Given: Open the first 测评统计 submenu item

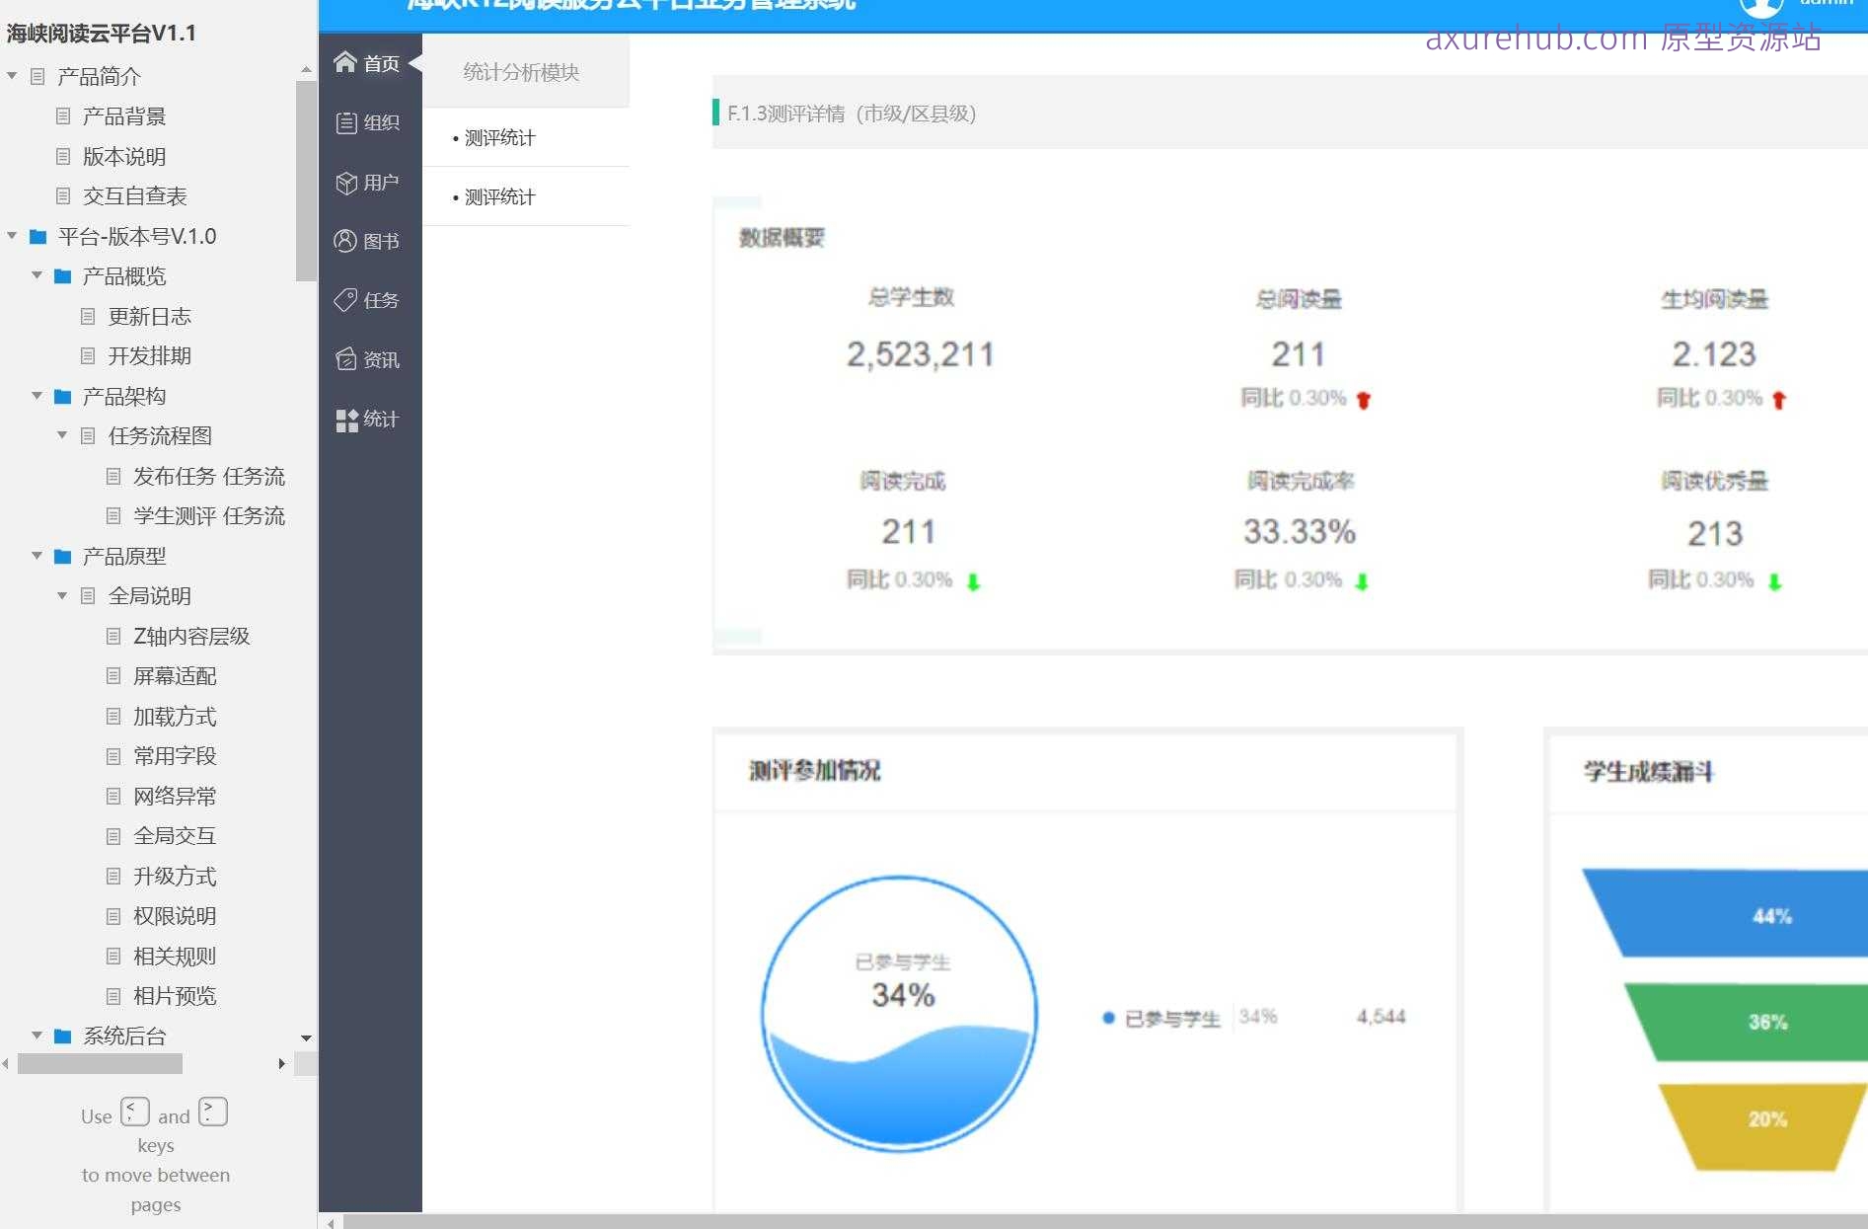Looking at the screenshot, I should point(499,138).
